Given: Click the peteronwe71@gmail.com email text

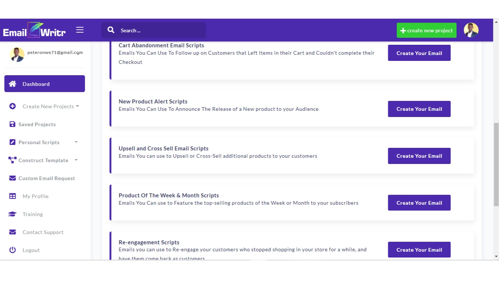Looking at the screenshot, I should click(x=55, y=52).
